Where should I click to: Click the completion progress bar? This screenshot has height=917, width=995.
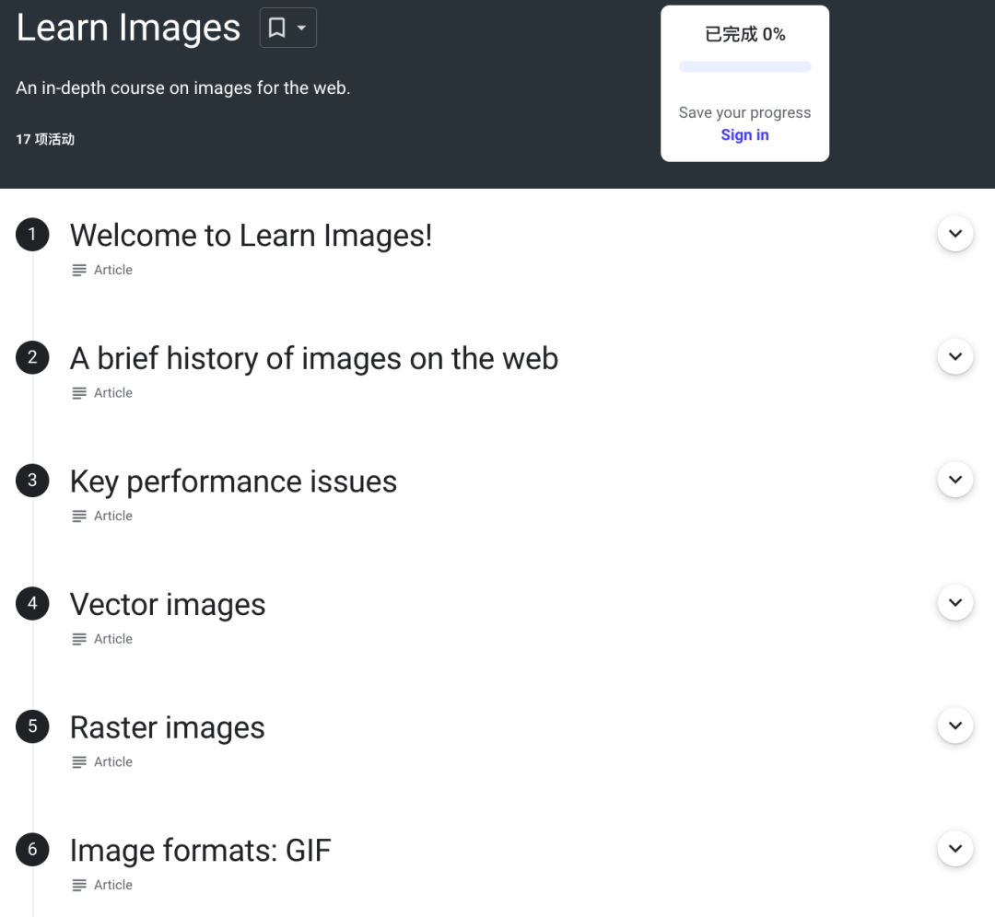[744, 66]
